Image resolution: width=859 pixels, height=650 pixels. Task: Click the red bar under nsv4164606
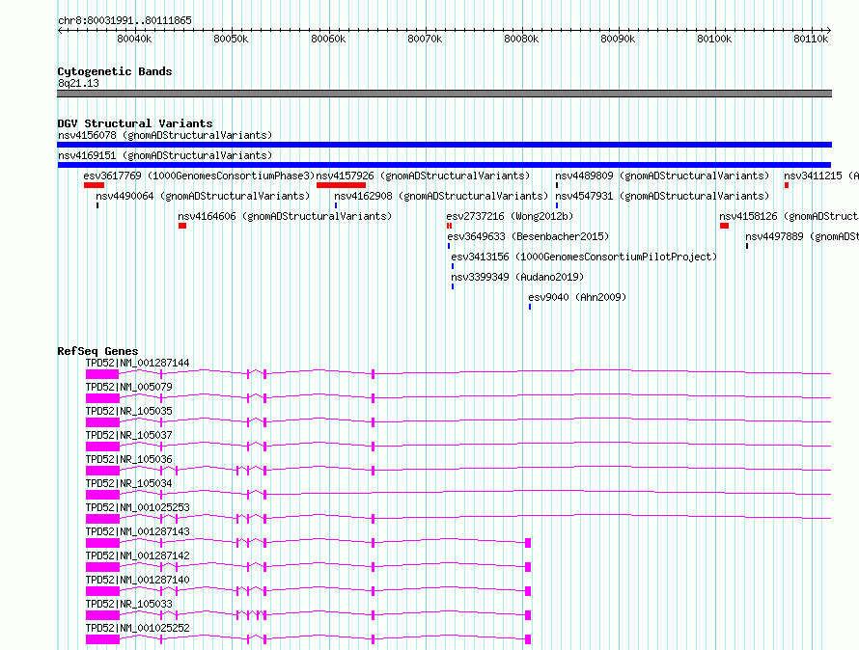click(182, 226)
